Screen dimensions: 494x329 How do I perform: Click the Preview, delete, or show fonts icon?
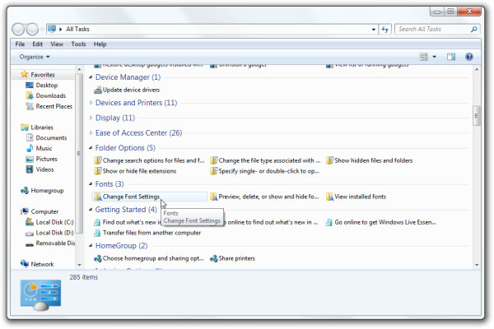[213, 197]
